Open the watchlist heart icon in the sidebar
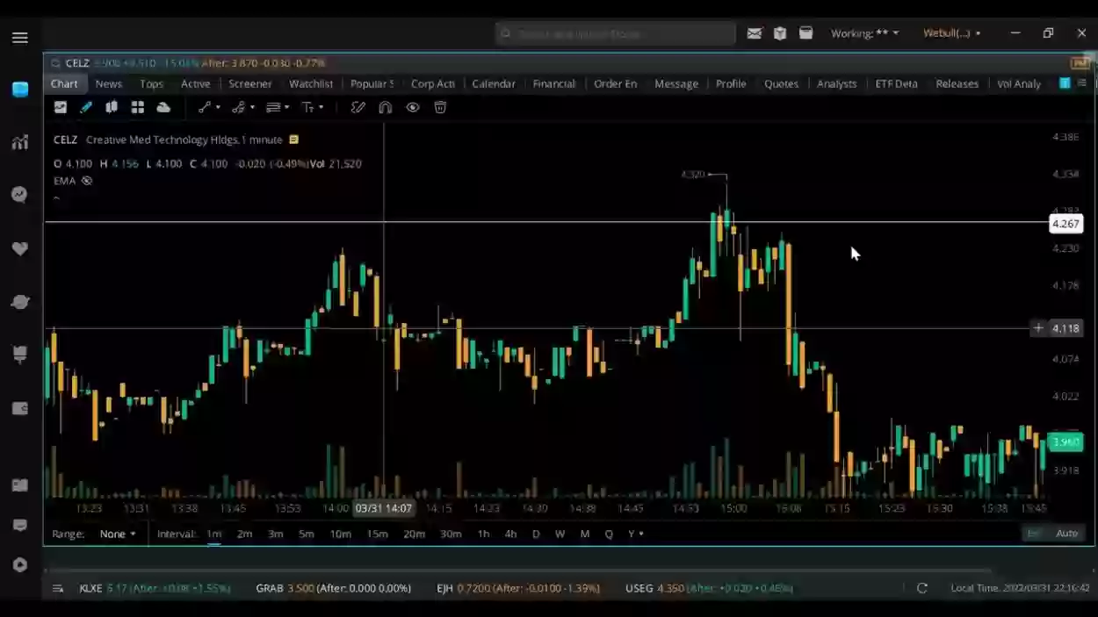1098x617 pixels. (19, 248)
